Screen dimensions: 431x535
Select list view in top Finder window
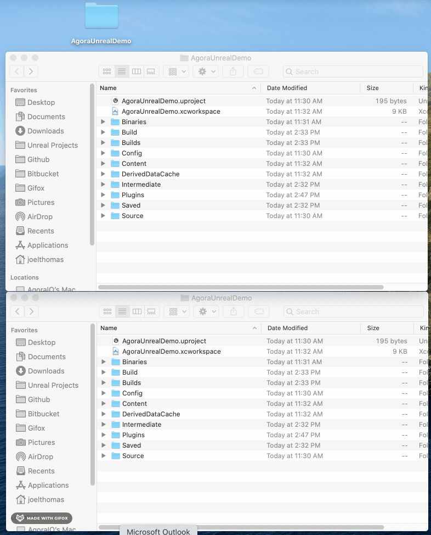click(122, 71)
